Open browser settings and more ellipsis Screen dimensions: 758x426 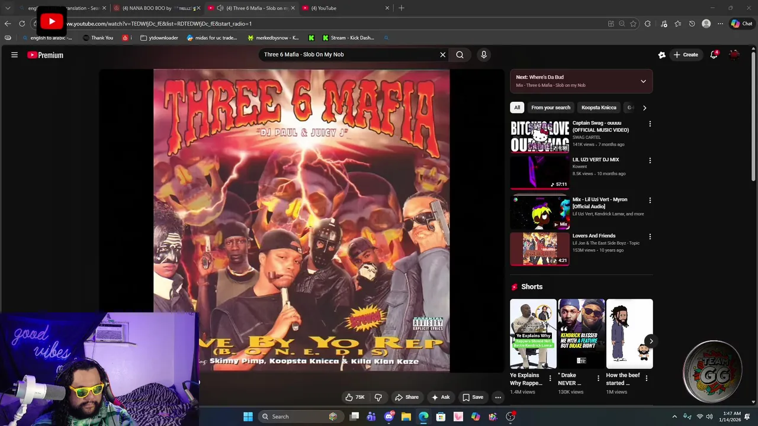point(720,24)
